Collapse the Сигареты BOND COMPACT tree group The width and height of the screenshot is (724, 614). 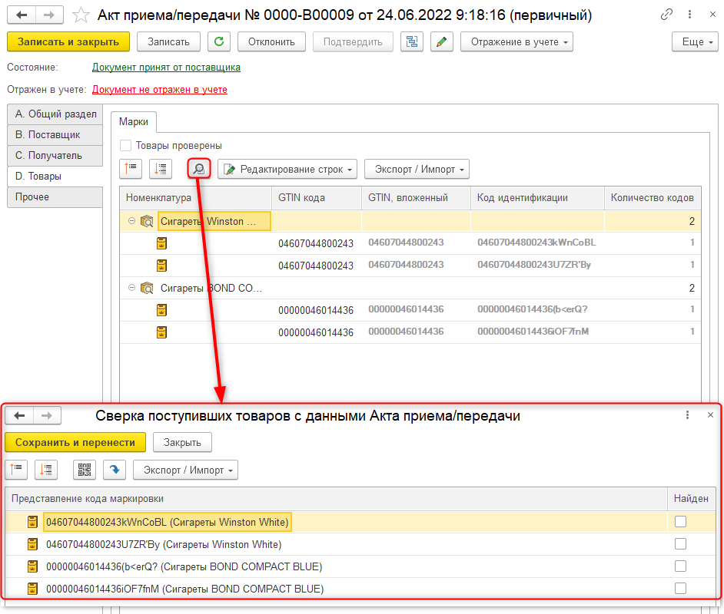(131, 288)
